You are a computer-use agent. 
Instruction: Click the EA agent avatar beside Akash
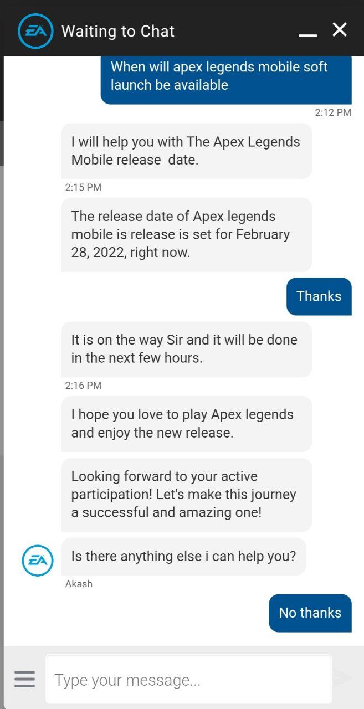pyautogui.click(x=38, y=561)
